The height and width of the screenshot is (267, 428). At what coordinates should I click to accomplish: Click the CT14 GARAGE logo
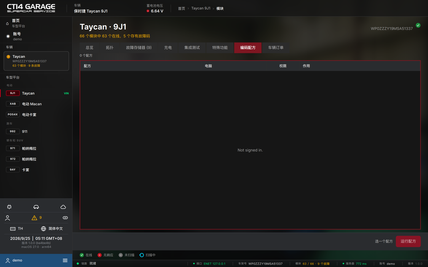tap(31, 8)
